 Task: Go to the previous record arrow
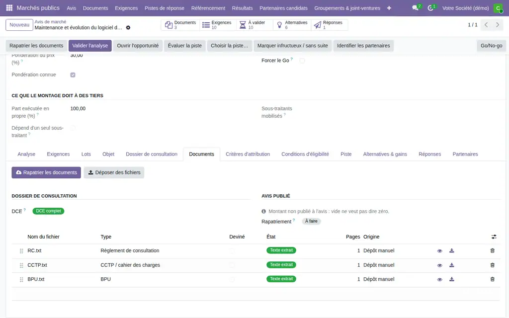tap(486, 25)
